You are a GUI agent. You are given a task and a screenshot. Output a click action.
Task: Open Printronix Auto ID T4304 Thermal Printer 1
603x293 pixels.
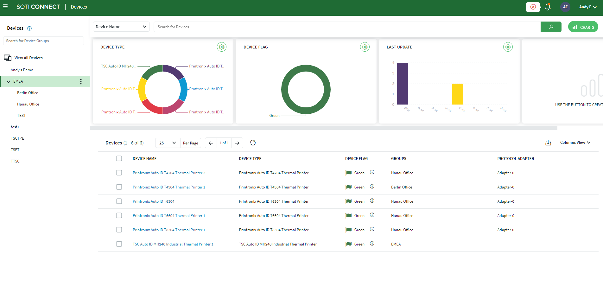(169, 187)
